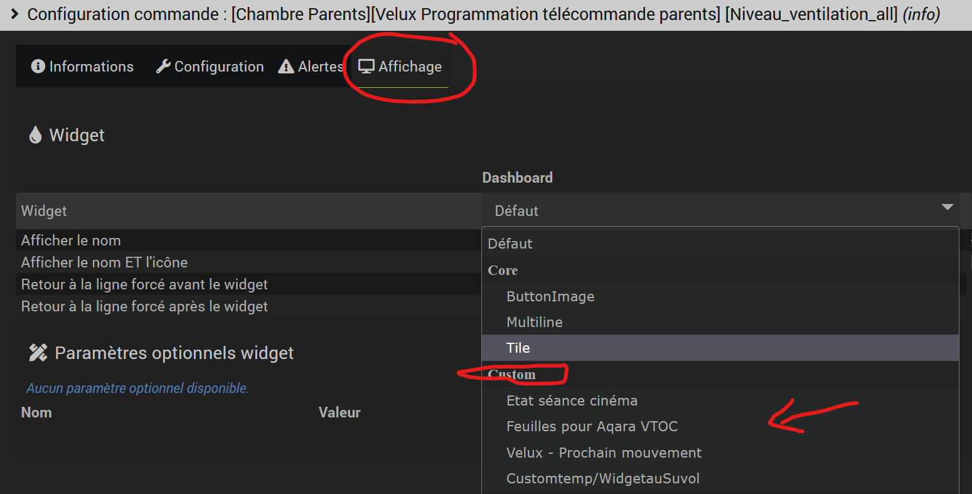Image resolution: width=972 pixels, height=494 pixels.
Task: Click the Configuration wrench icon
Action: point(163,67)
